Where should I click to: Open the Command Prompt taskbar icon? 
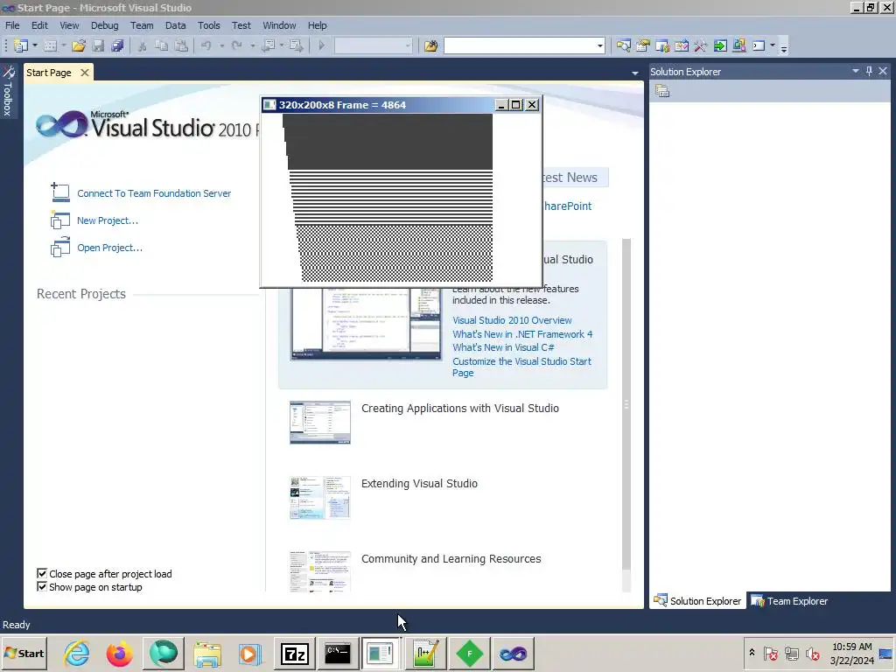pos(338,653)
